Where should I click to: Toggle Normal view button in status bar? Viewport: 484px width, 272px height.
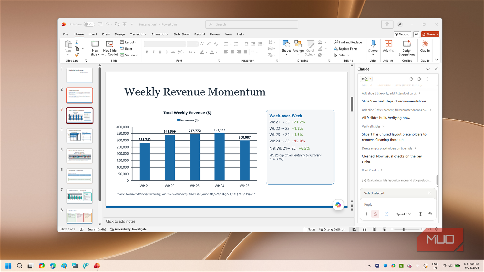[354, 229]
